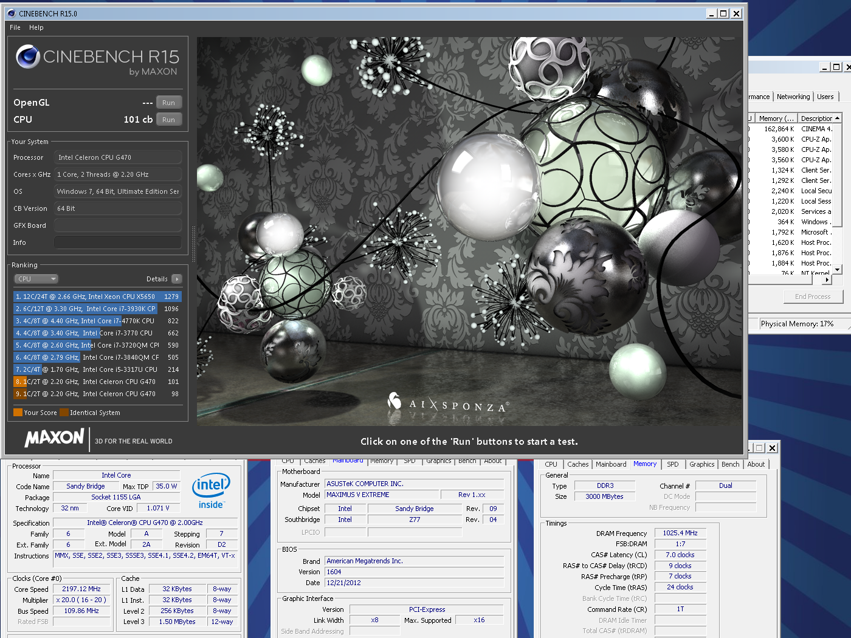Select ranking row Intel Core i7-3720QM

(97, 345)
